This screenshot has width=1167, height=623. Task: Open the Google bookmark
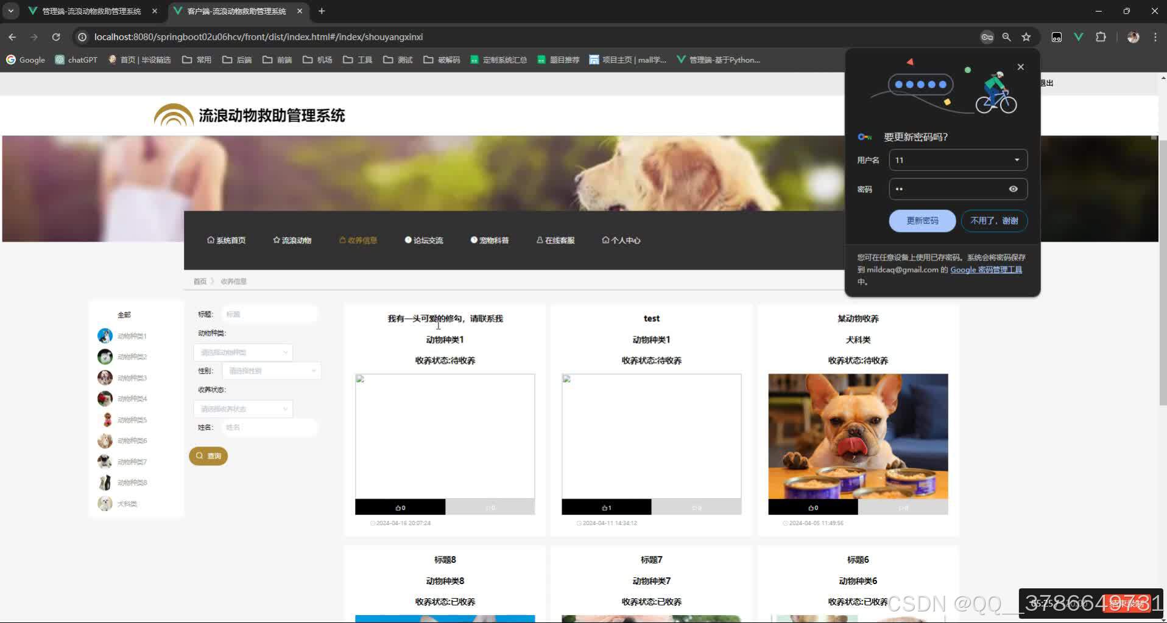point(26,60)
